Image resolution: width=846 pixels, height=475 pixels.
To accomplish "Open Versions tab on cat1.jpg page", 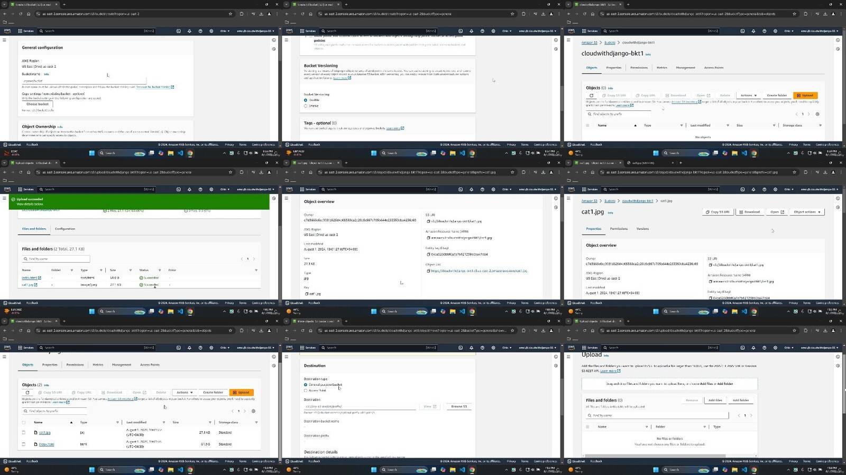I will click(642, 229).
